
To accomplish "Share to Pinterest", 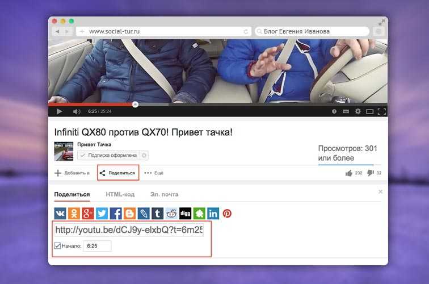I will click(227, 214).
